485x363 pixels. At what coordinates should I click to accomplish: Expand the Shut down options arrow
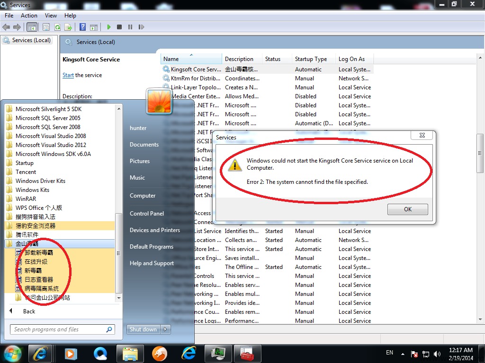point(165,329)
